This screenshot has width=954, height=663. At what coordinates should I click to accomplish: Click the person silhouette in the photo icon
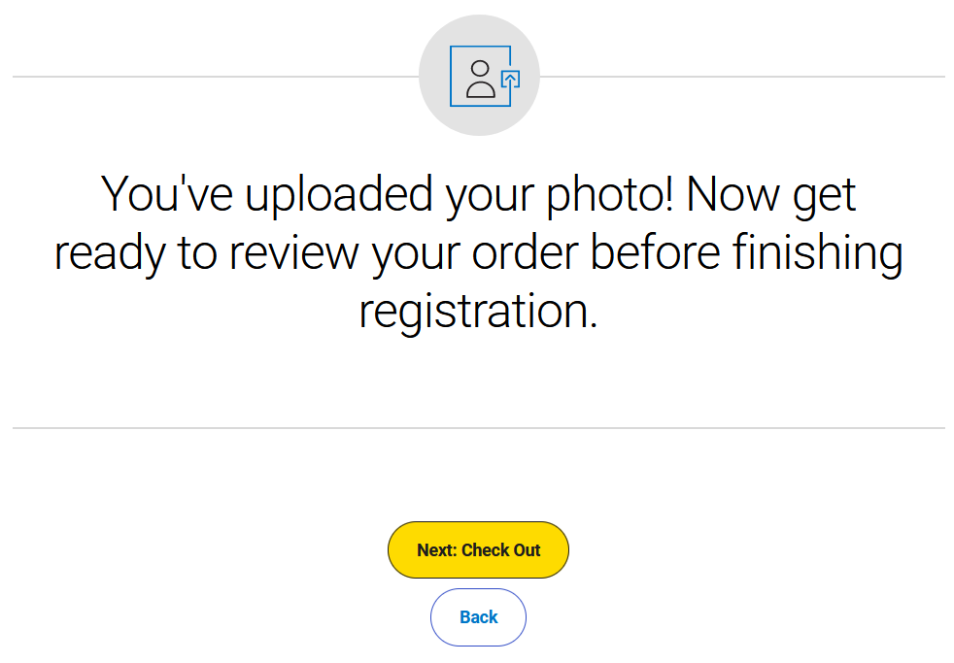pyautogui.click(x=480, y=80)
